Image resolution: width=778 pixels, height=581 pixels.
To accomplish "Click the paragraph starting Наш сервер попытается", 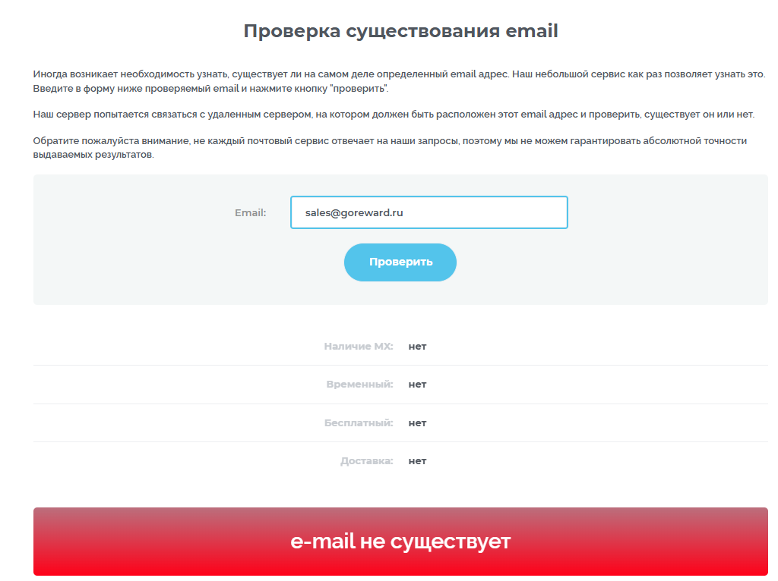I will (x=394, y=115).
